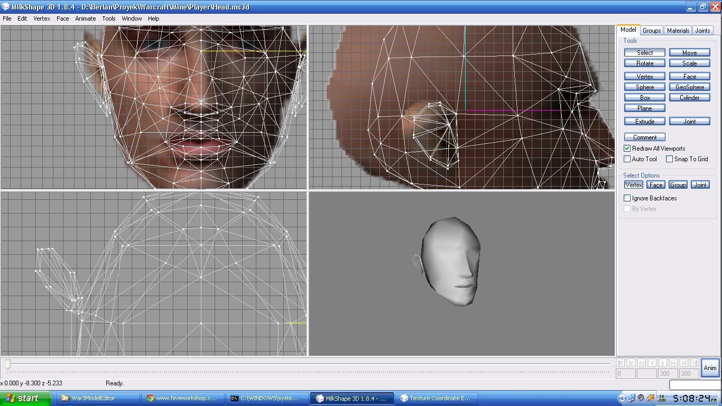Image resolution: width=722 pixels, height=406 pixels.
Task: Open the Help menu
Action: [x=153, y=19]
